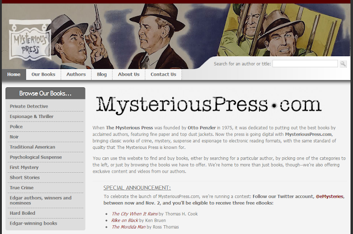
Task: Click the 'Search for an author or title:' label
Action: point(242,63)
